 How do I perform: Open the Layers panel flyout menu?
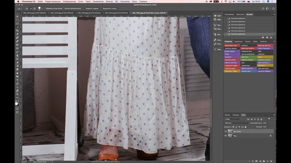[x=274, y=115]
